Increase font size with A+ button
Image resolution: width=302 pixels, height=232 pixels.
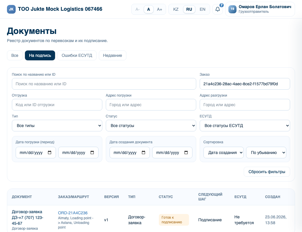point(159,9)
